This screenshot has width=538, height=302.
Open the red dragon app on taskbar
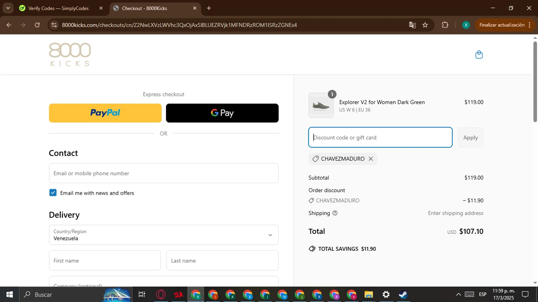pos(178,294)
